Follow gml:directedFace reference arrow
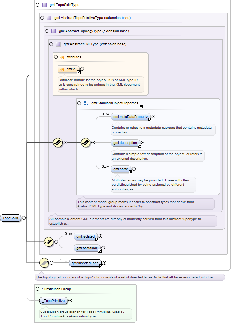The height and width of the screenshot is (323, 231). pyautogui.click(x=101, y=266)
